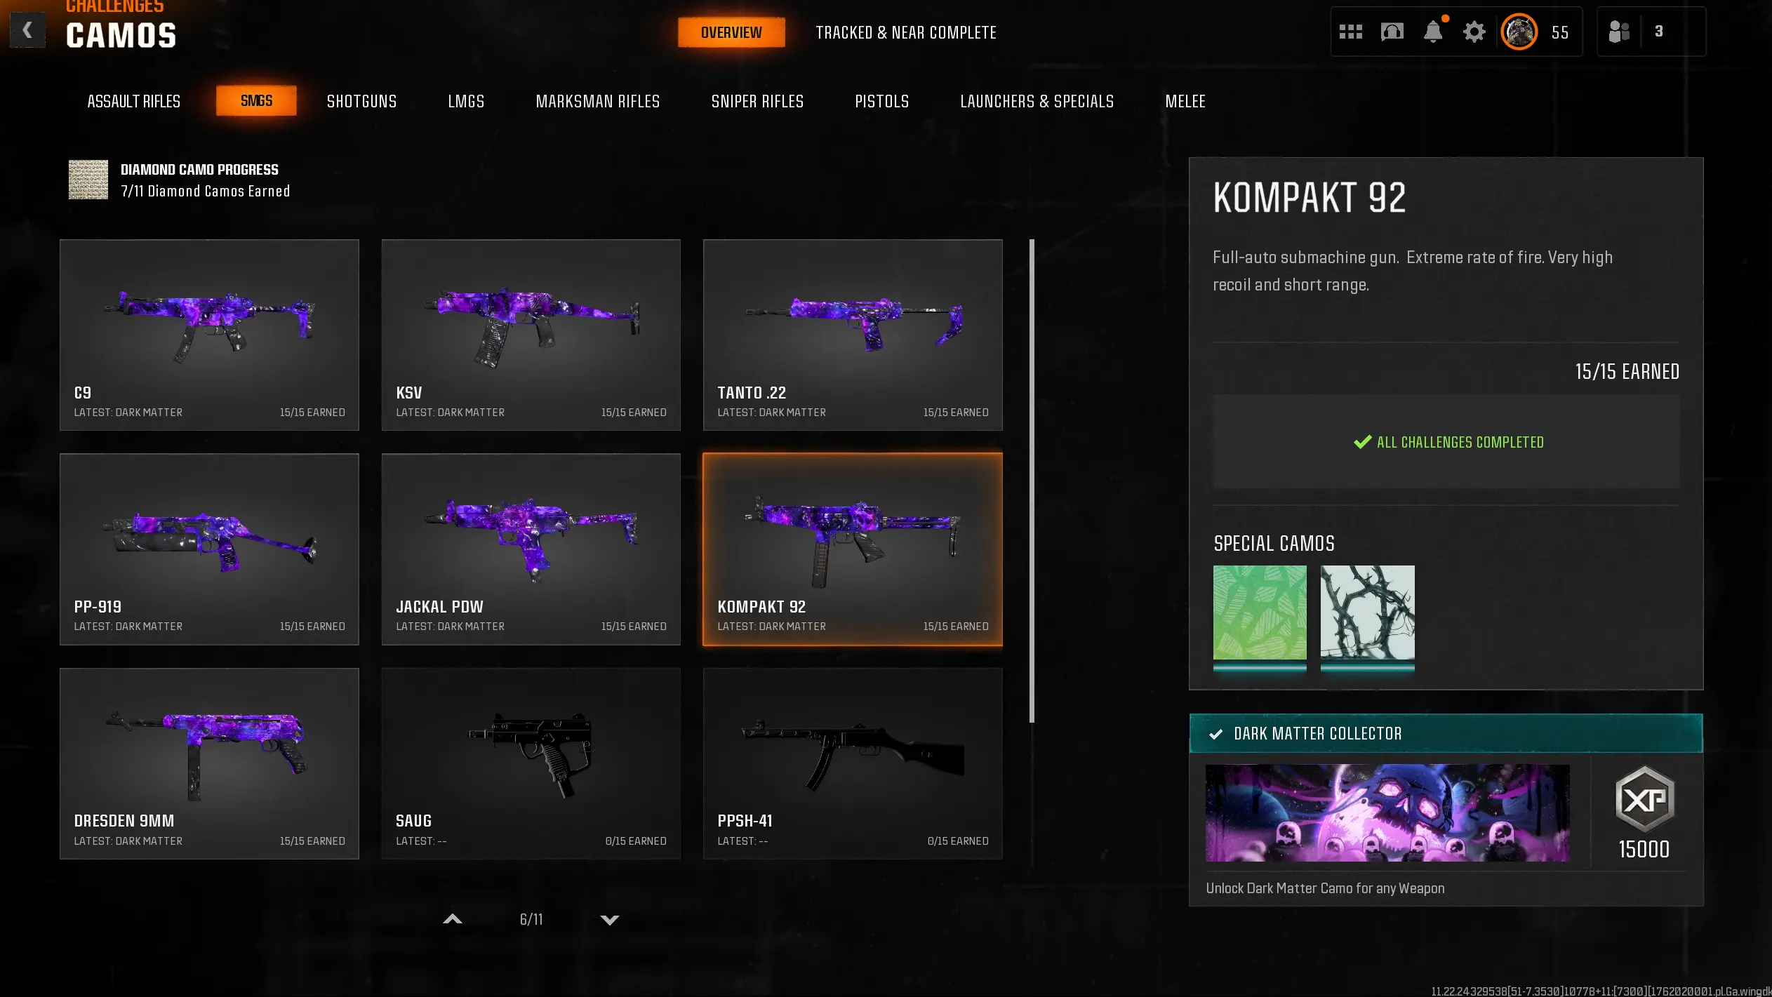Switch to the Sniper Rifles tab
The image size is (1772, 997).
[x=757, y=101]
